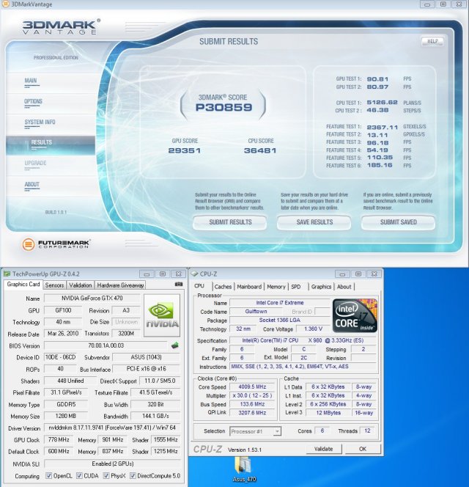Click the Release Date Mar 26, 2010 field
Image resolution: width=469 pixels, height=487 pixels.
click(x=63, y=334)
